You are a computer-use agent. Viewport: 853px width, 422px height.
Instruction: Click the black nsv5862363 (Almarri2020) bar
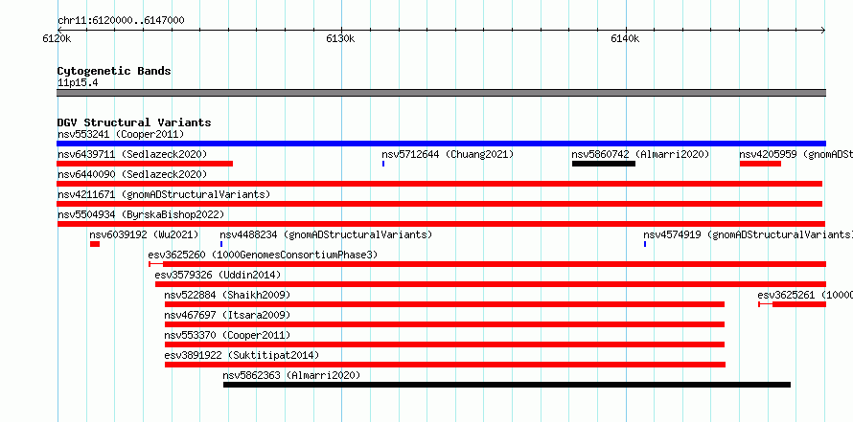507,385
